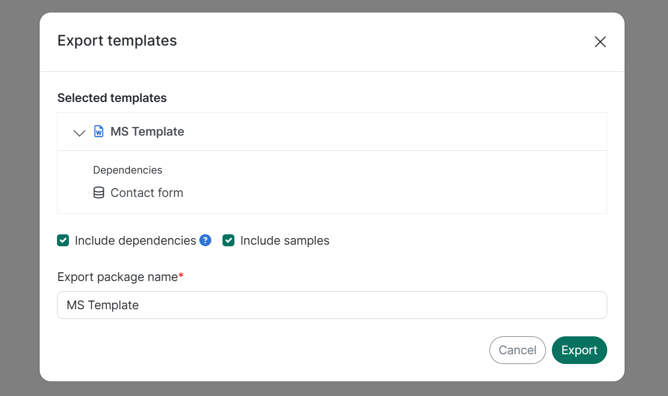The image size is (668, 396).
Task: Open the blue help question mark icon
Action: (205, 240)
